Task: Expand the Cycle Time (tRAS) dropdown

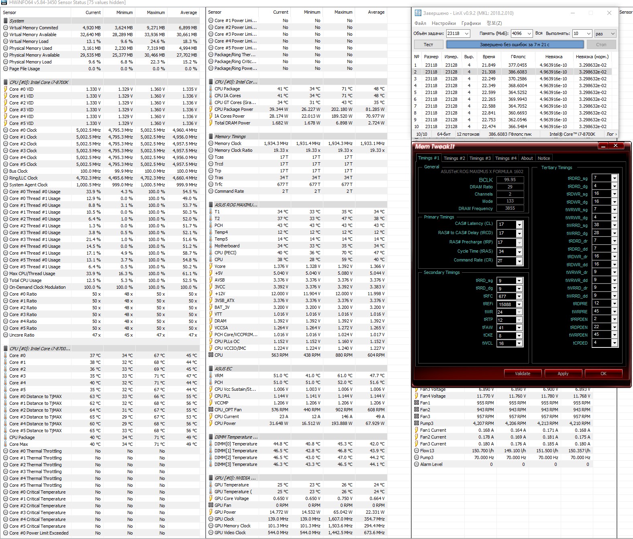Action: tap(519, 252)
